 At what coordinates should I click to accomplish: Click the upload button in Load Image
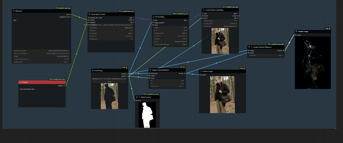109,81
